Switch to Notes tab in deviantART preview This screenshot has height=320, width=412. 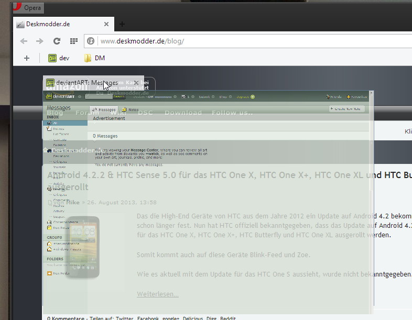pyautogui.click(x=131, y=109)
